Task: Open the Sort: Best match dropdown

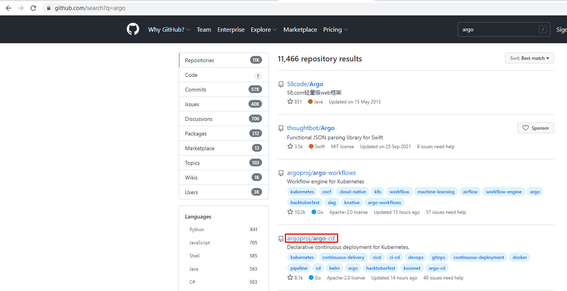Action: 530,58
